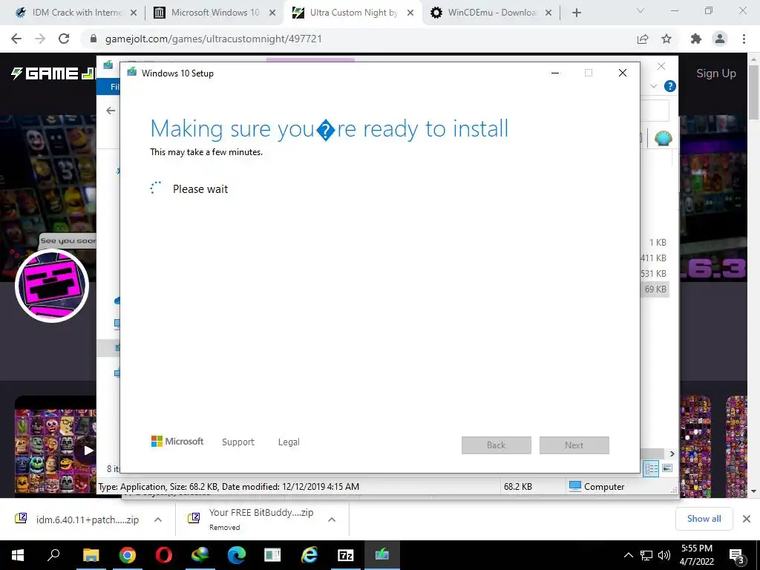Click the gamejolt.com address bar
The width and height of the screenshot is (760, 570).
pyautogui.click(x=358, y=39)
